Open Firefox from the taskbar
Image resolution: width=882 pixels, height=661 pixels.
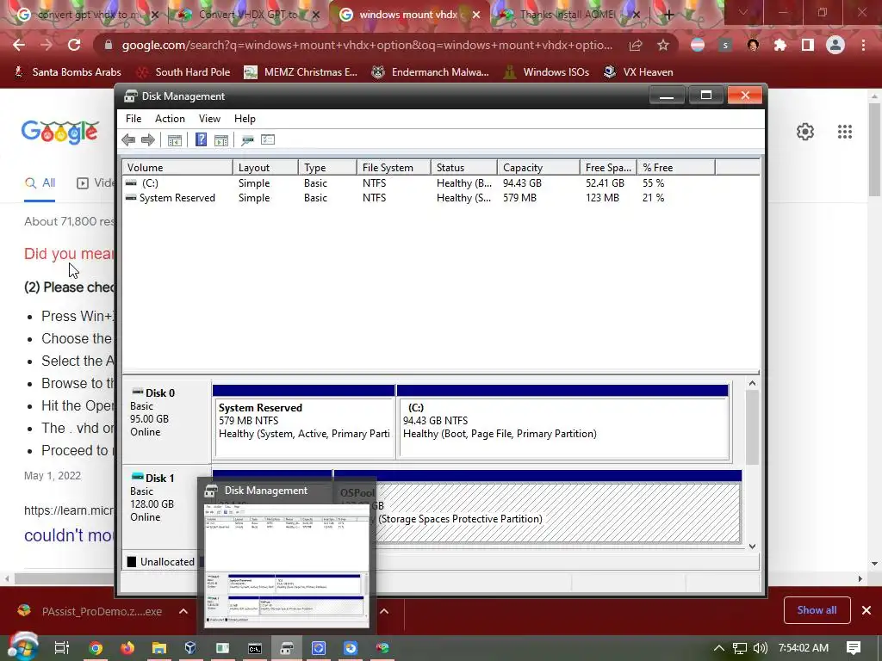127,648
